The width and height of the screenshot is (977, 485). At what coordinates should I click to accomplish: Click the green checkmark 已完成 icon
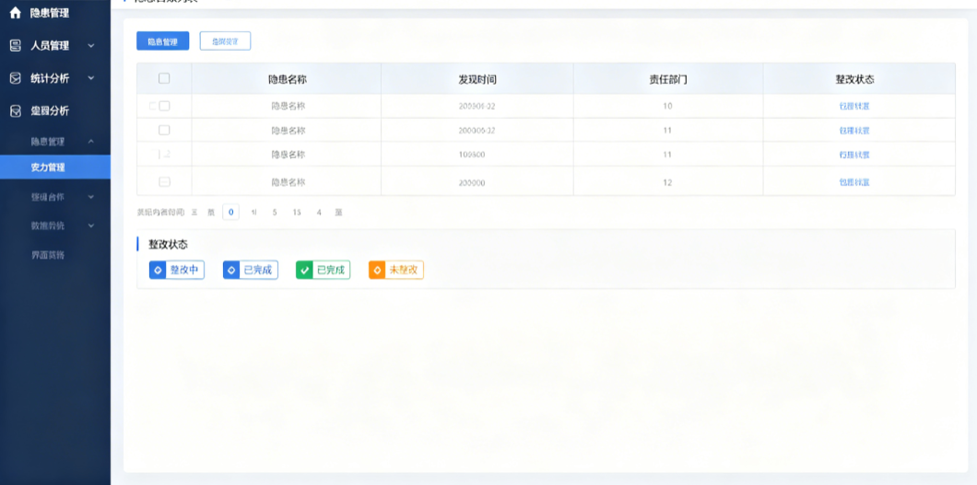(304, 270)
